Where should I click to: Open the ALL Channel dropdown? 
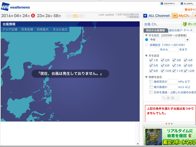[156, 16]
